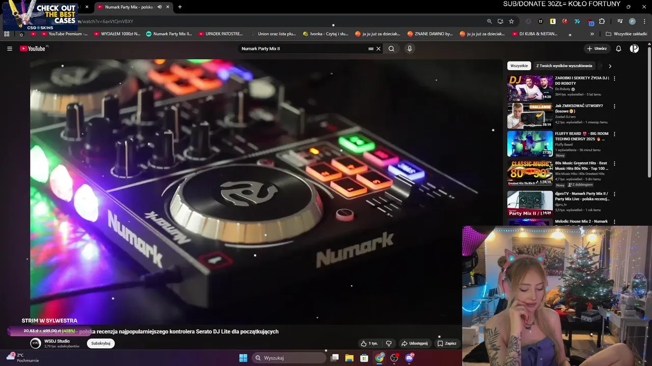This screenshot has width=652, height=366.
Task: Open the Utwórz create menu
Action: pos(596,49)
